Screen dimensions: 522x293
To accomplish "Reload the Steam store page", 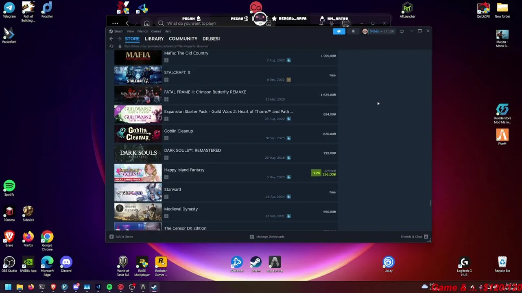I will pos(111,46).
